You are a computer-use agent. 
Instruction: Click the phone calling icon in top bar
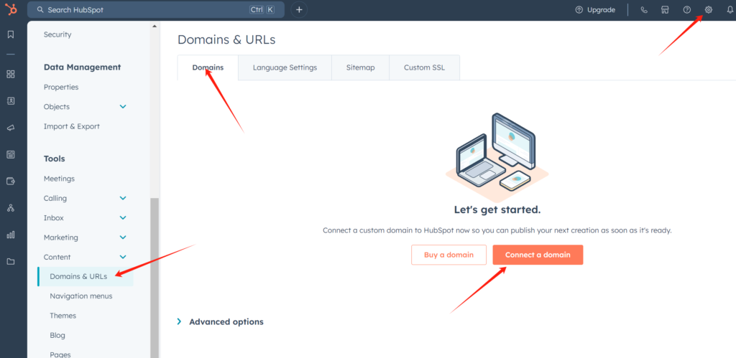point(644,10)
